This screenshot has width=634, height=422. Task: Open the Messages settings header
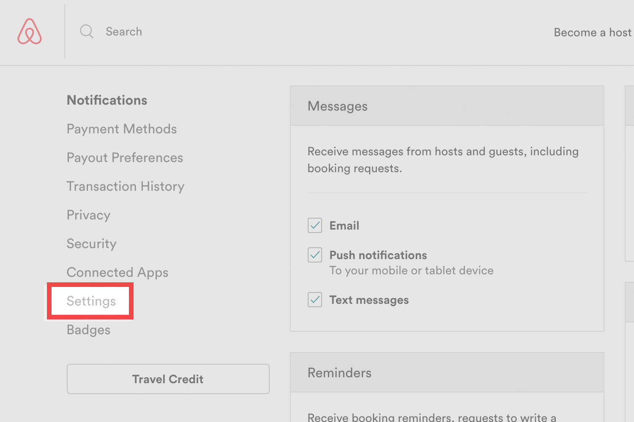coord(337,106)
